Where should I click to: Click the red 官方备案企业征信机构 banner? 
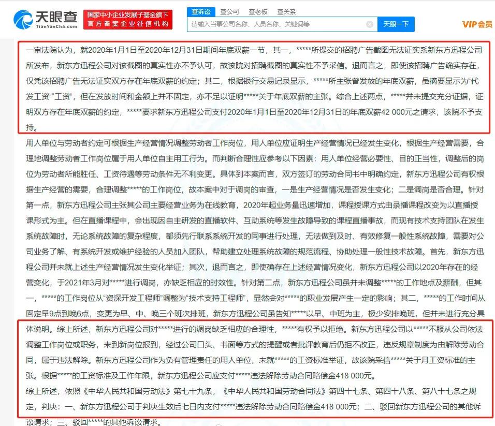(x=128, y=20)
